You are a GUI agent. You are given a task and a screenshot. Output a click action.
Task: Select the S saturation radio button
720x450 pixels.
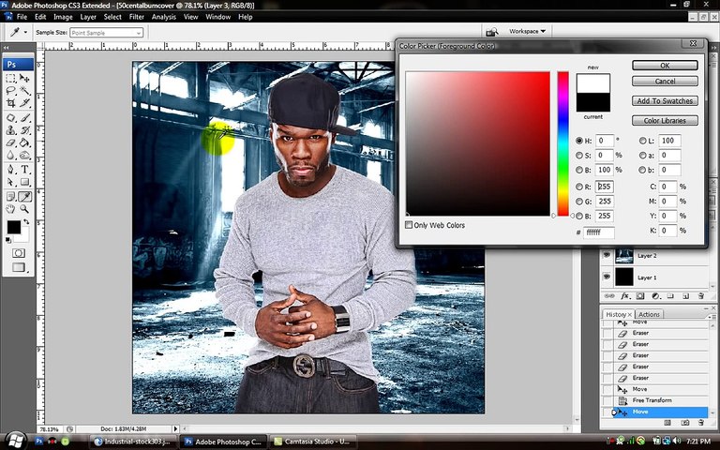(x=578, y=155)
